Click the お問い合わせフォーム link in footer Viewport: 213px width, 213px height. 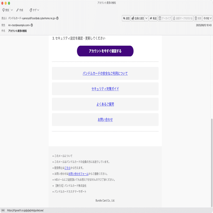[78, 174]
